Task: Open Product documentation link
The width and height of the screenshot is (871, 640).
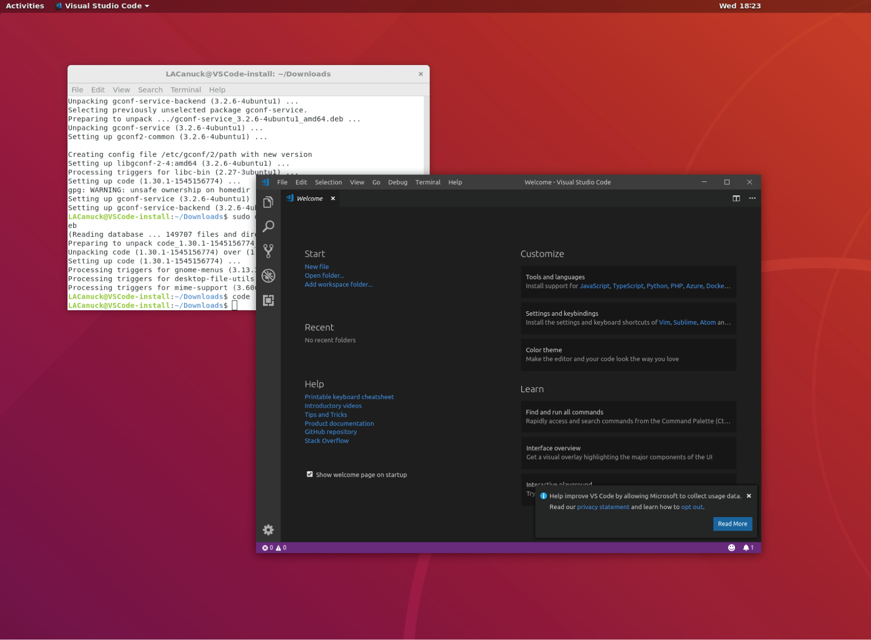Action: (339, 423)
